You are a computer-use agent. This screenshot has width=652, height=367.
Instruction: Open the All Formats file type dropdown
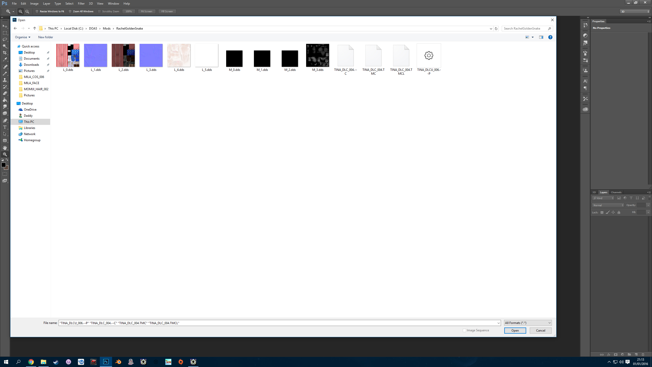[x=528, y=323]
